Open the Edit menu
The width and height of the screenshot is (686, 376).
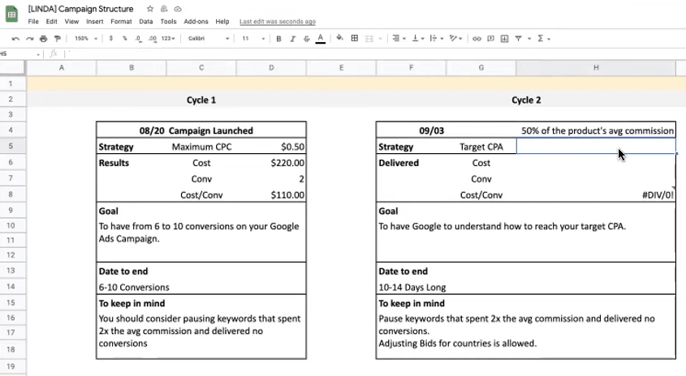[x=52, y=21]
